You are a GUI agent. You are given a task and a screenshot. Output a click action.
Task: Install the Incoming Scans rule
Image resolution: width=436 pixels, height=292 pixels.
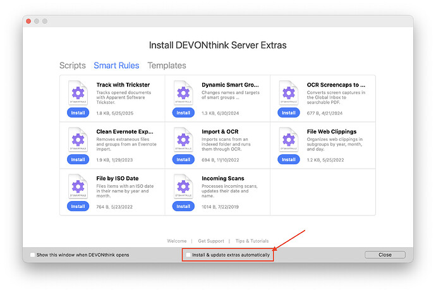(183, 206)
